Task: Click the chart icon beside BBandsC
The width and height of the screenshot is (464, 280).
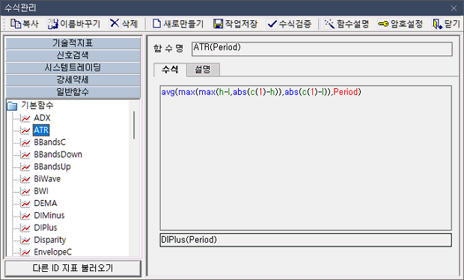Action: pyautogui.click(x=25, y=143)
